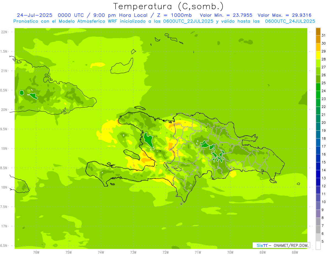The height and width of the screenshot is (256, 331).
Task: Pick the dark blue swatch between 13 and 14
Action: 318,174
